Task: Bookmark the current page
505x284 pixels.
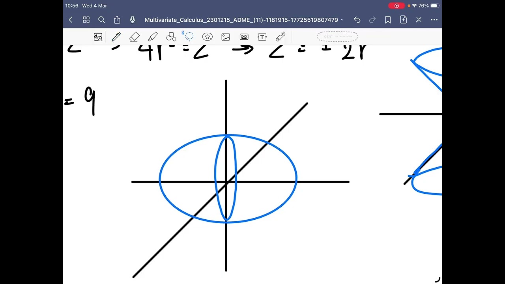Action: coord(388,20)
